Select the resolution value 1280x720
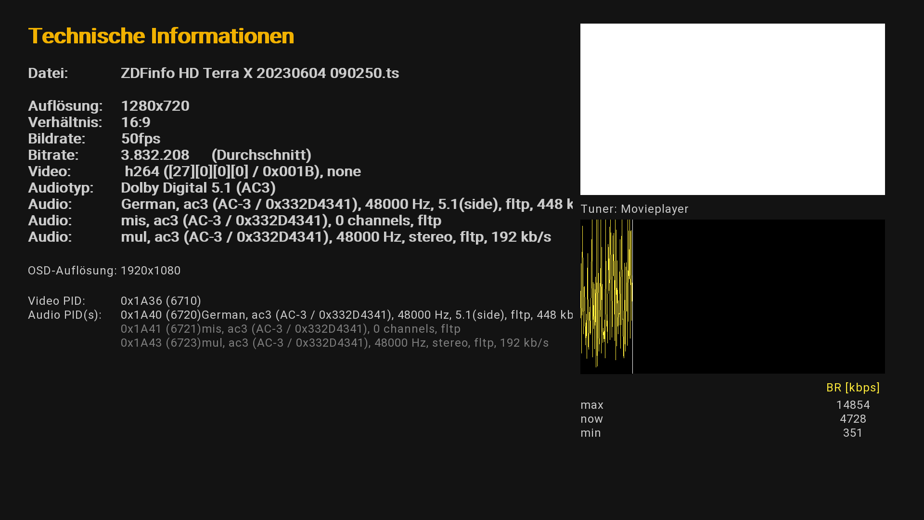 pyautogui.click(x=155, y=106)
